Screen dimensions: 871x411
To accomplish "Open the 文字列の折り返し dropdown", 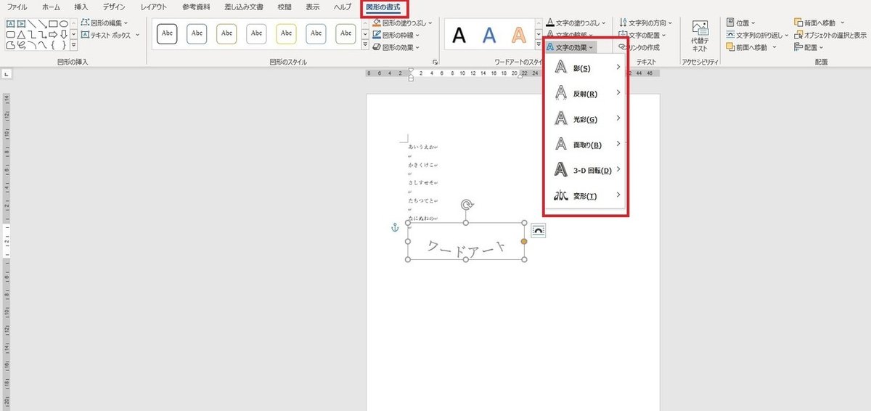I will 756,35.
